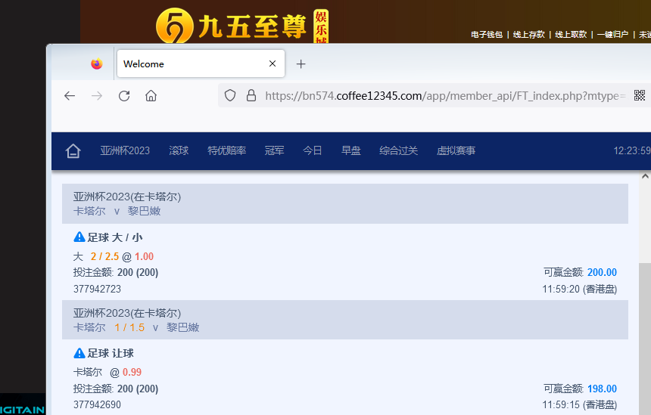Click clock display 12:23:59

[x=632, y=150]
